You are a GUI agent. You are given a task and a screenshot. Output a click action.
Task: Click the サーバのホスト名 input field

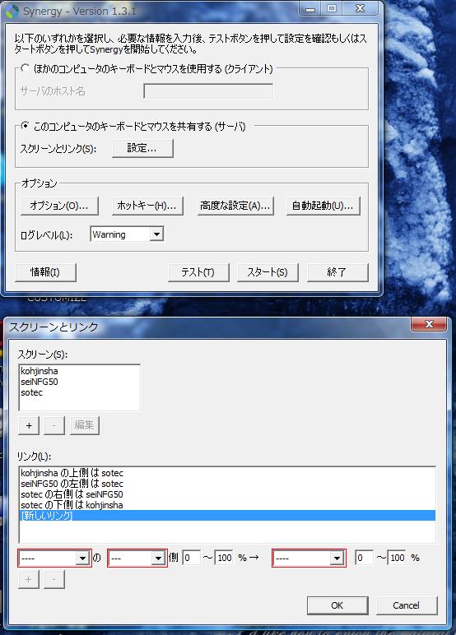click(208, 91)
